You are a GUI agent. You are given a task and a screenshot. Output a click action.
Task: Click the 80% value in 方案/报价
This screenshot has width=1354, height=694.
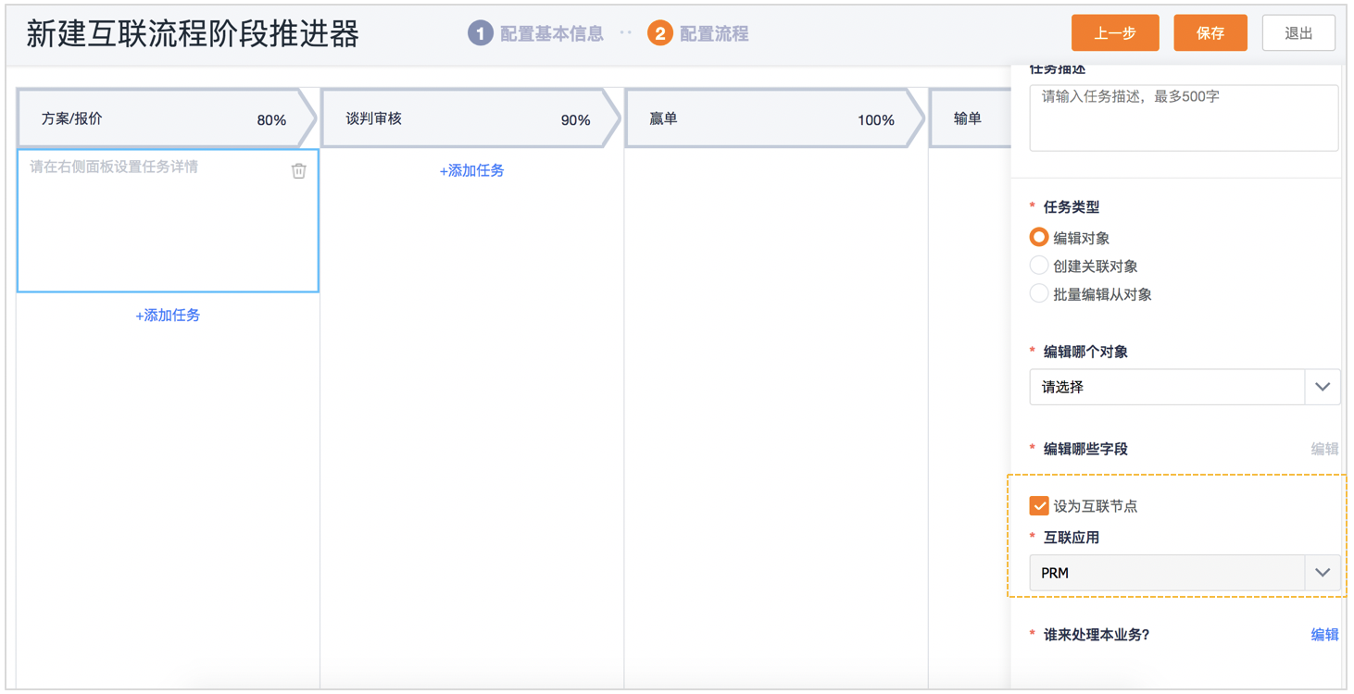pos(271,120)
